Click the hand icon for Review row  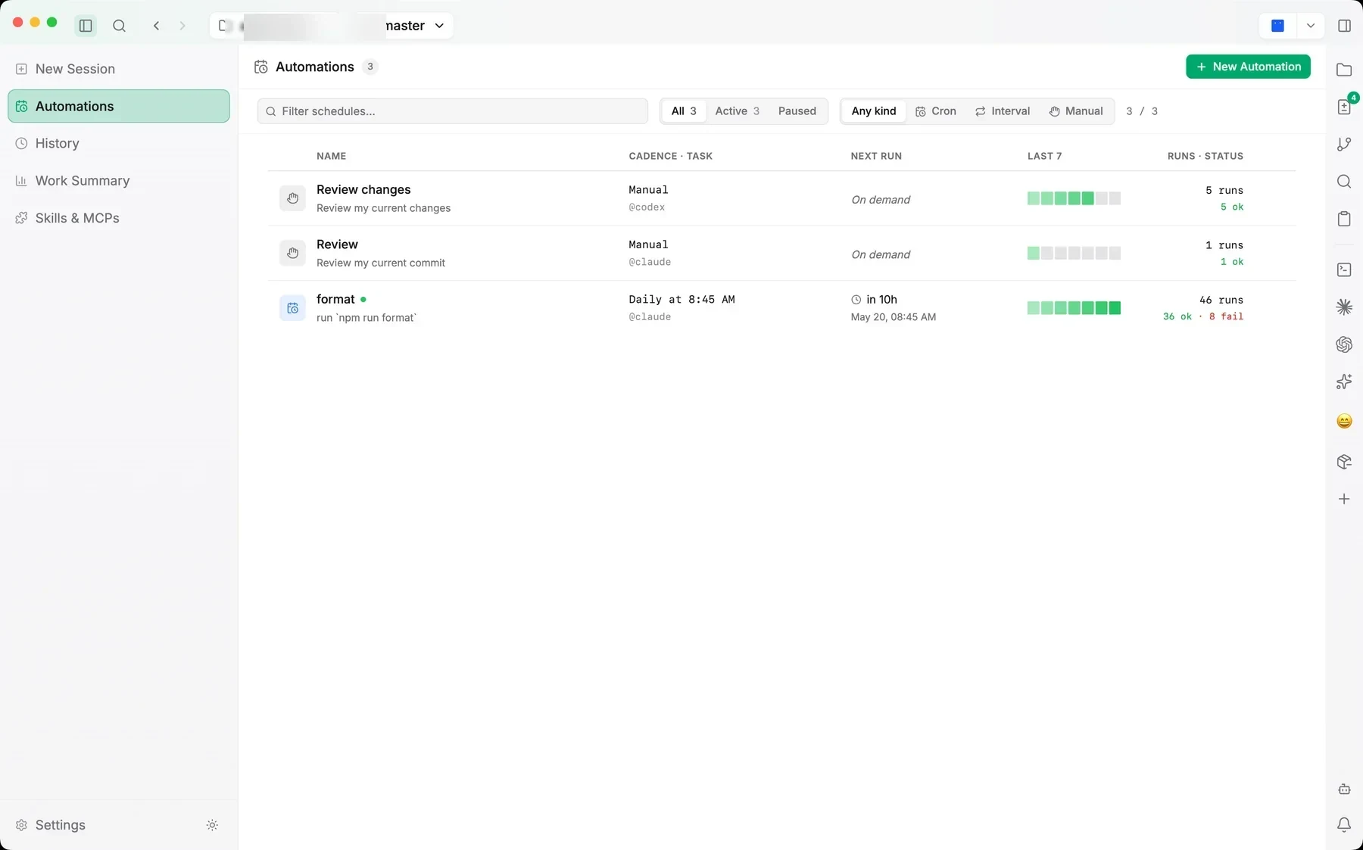tap(292, 253)
